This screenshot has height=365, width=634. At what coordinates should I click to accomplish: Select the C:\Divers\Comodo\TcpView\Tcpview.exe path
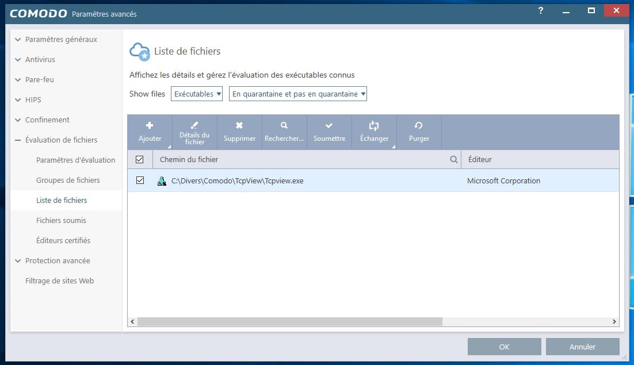coord(238,181)
